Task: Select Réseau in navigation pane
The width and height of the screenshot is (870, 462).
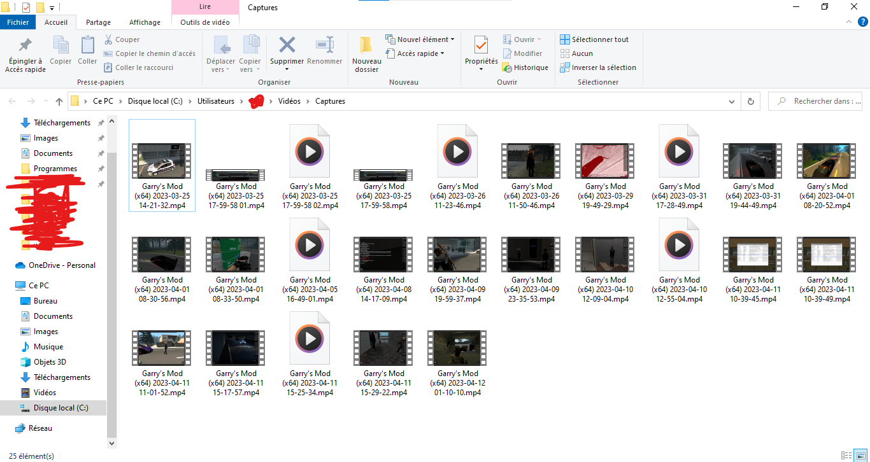Action: [40, 428]
